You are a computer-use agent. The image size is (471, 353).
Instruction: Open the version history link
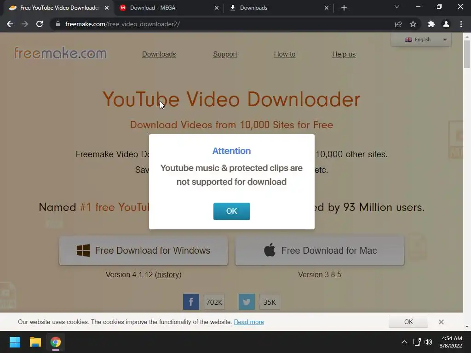168,275
